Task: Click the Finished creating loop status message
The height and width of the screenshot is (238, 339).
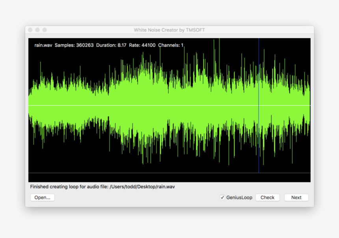Action: [x=102, y=187]
